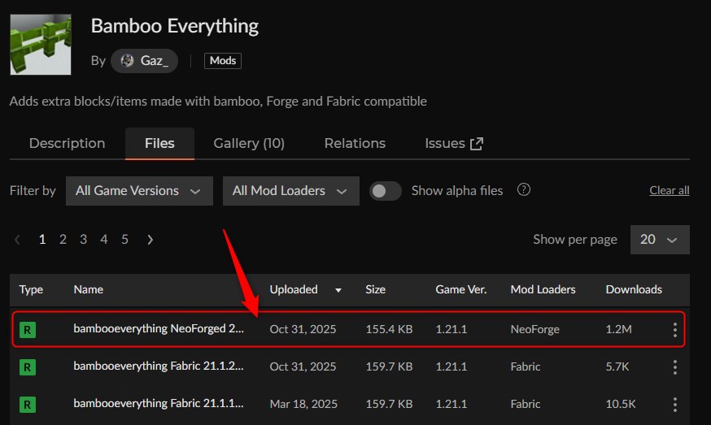Click the 155.4 KB size value
This screenshot has width=711, height=425.
(389, 329)
